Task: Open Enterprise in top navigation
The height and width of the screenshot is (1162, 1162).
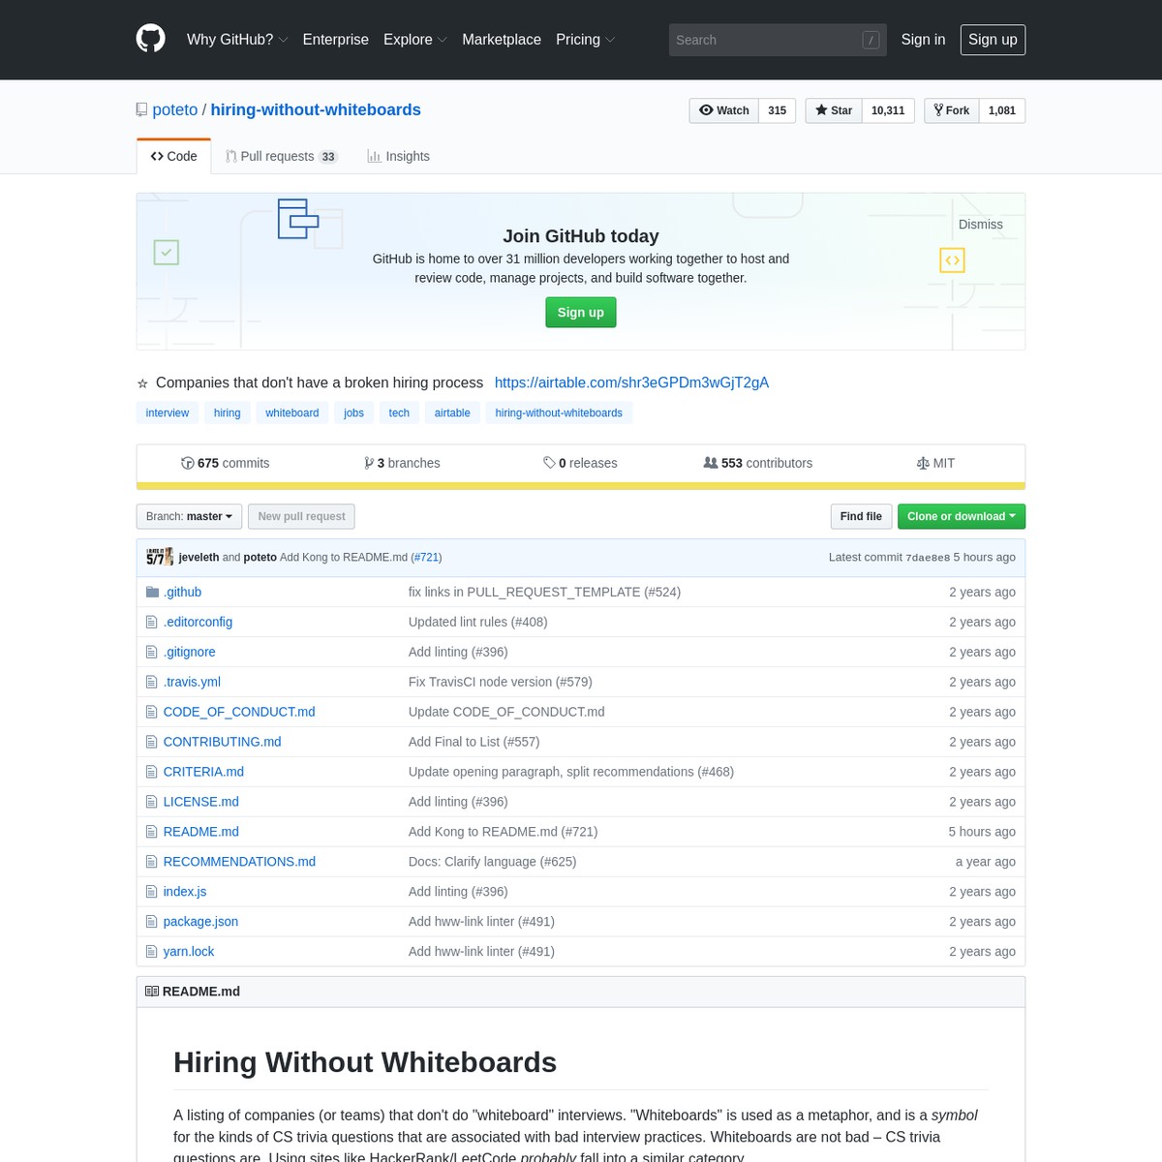Action: [335, 40]
